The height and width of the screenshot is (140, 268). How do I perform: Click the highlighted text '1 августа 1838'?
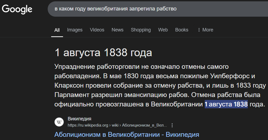[x=226, y=104]
